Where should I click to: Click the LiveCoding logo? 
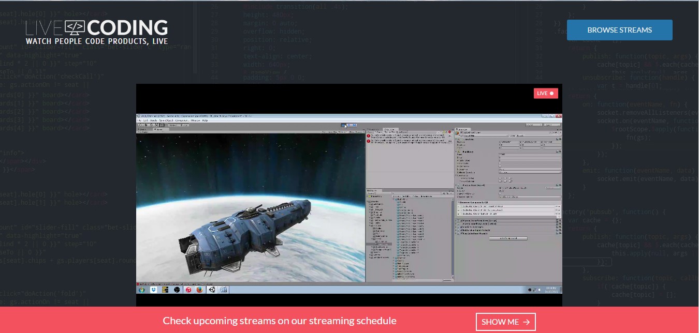click(97, 32)
